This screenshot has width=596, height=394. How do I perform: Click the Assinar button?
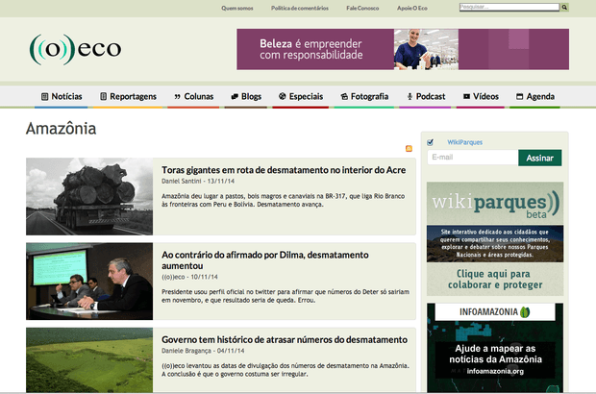coord(539,158)
